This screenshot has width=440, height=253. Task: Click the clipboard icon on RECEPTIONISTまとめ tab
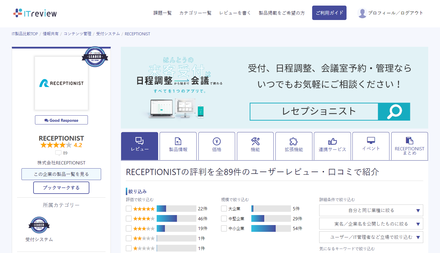point(409,140)
